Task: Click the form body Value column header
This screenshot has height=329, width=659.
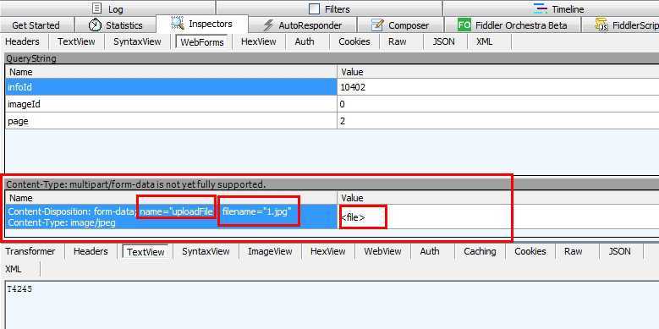Action: tap(498, 197)
